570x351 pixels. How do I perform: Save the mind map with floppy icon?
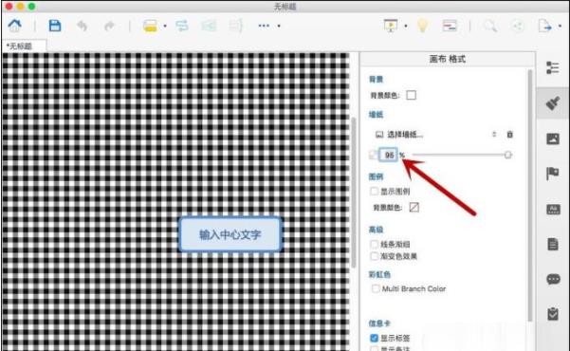coord(55,26)
